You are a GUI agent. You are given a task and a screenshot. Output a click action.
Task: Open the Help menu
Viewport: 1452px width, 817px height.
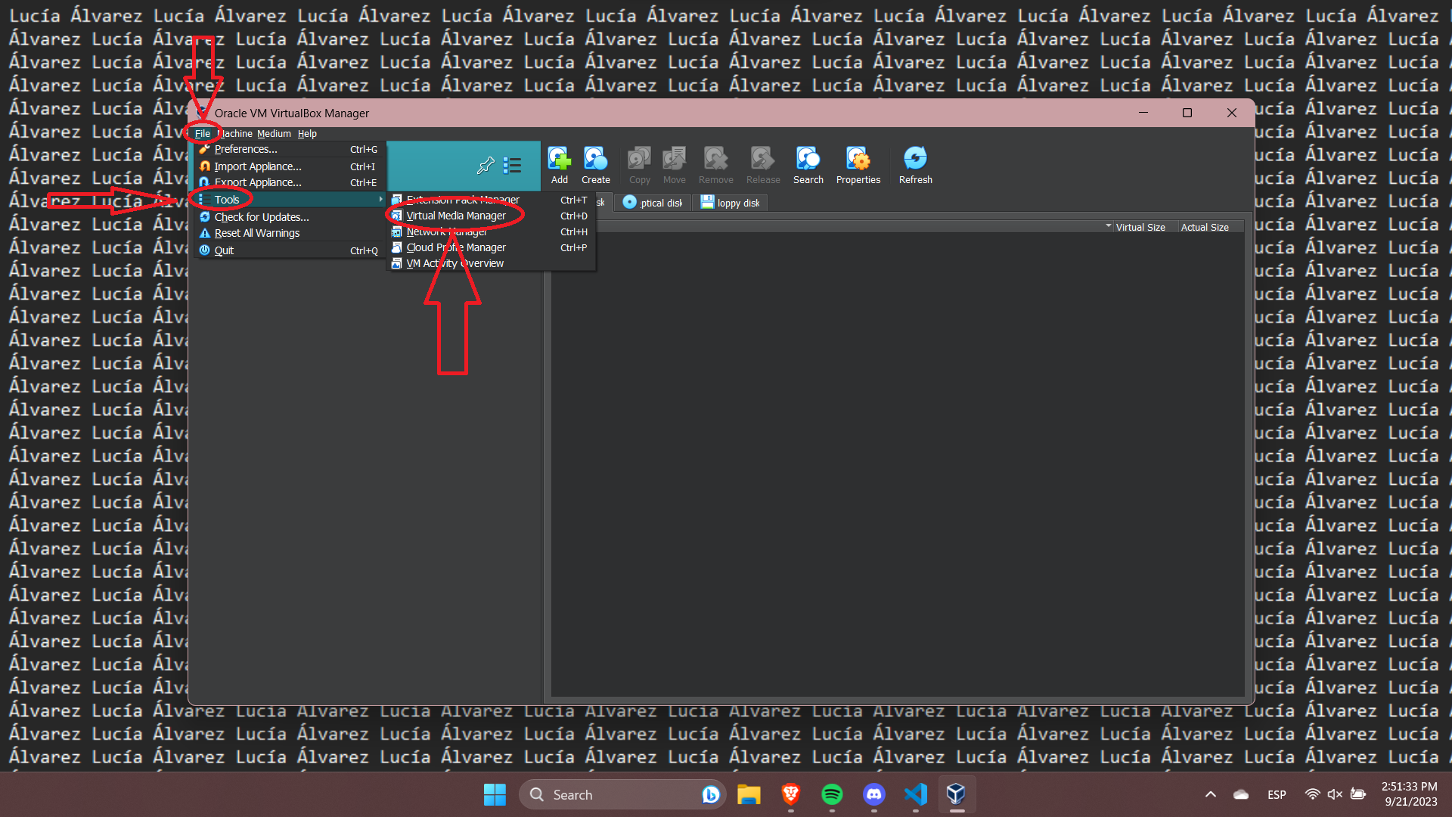tap(307, 133)
